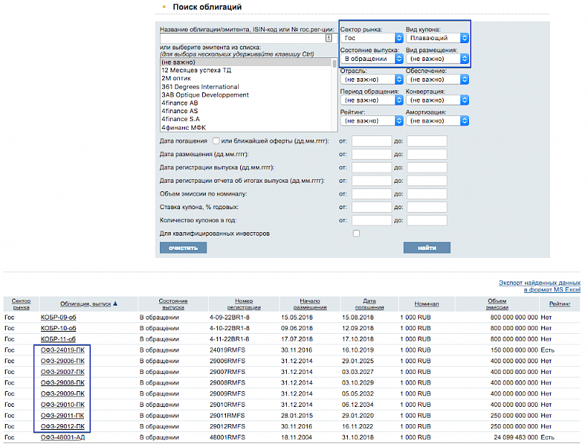Export found data to MS Excel link
Image resolution: width=588 pixels, height=447 pixels.
(540, 287)
